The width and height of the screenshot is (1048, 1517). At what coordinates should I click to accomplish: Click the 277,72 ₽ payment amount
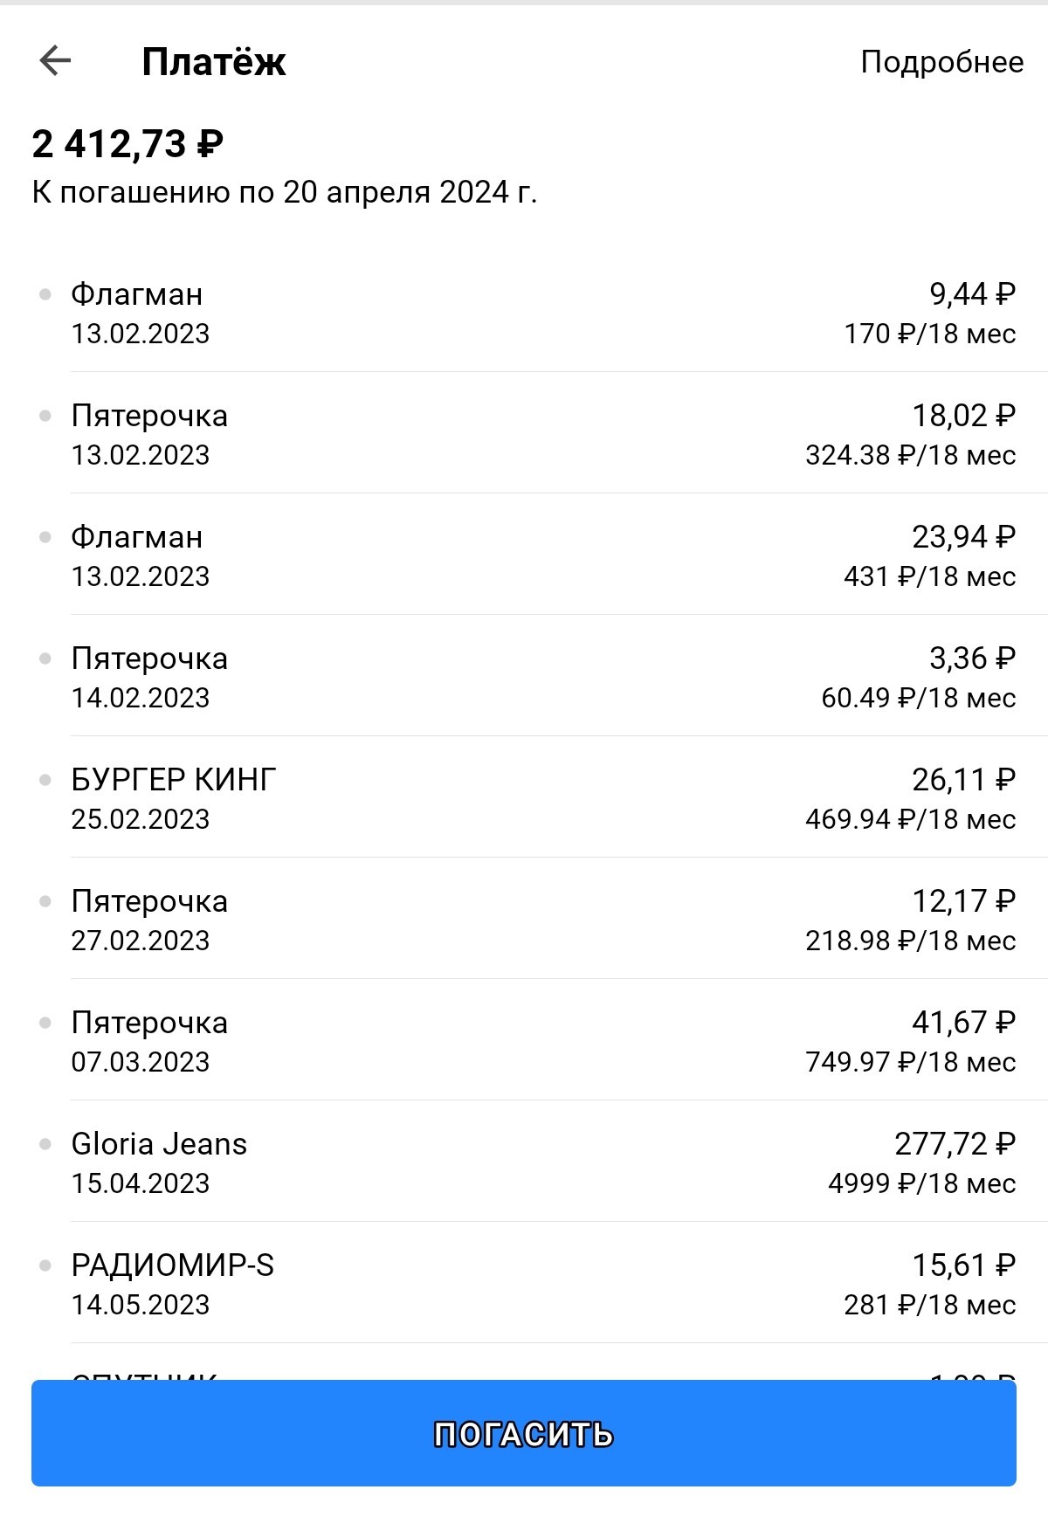955,1143
